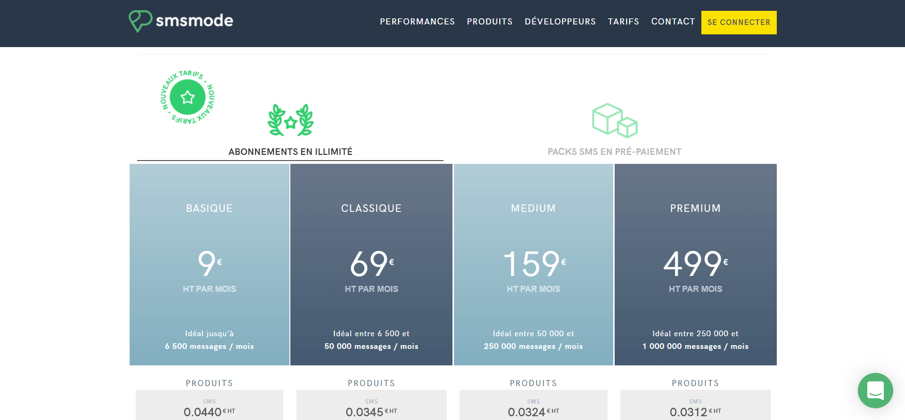This screenshot has width=905, height=420.
Task: Click the 0.0440€ SMS price box
Action: (209, 407)
